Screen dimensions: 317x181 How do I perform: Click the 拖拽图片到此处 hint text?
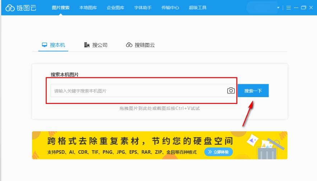(x=159, y=108)
